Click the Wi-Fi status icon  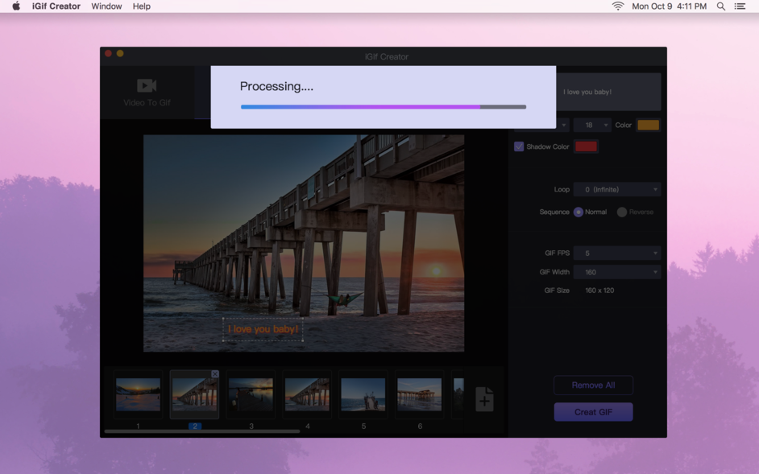[x=616, y=6]
